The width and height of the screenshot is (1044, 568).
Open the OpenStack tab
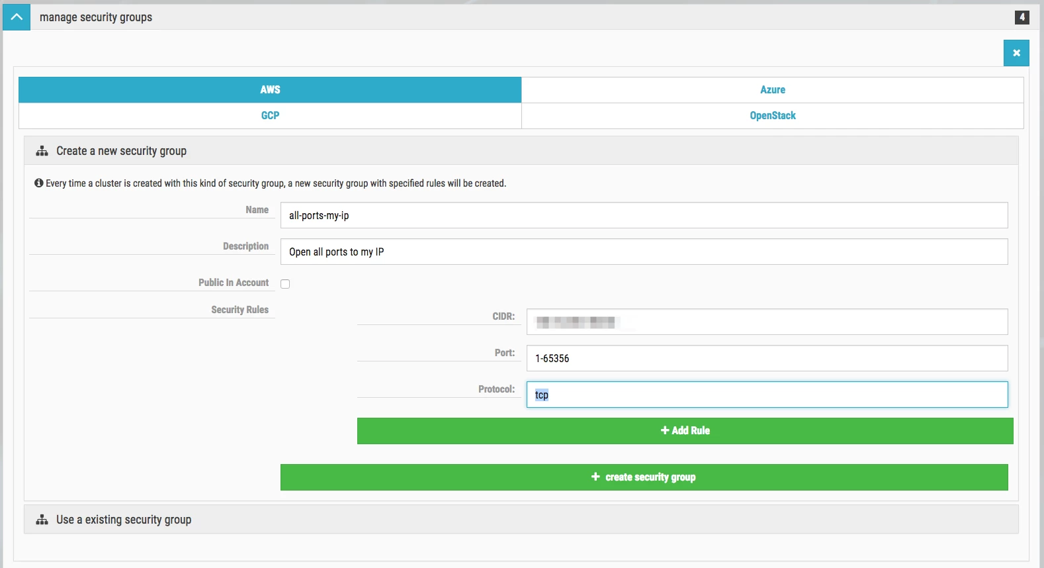coord(773,116)
